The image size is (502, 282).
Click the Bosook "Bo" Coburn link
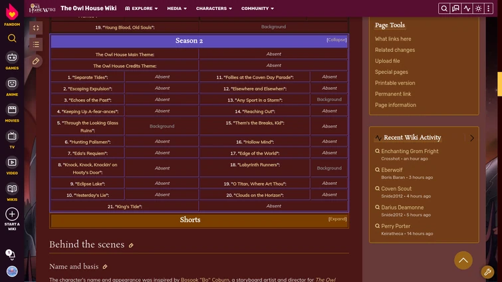pyautogui.click(x=205, y=279)
